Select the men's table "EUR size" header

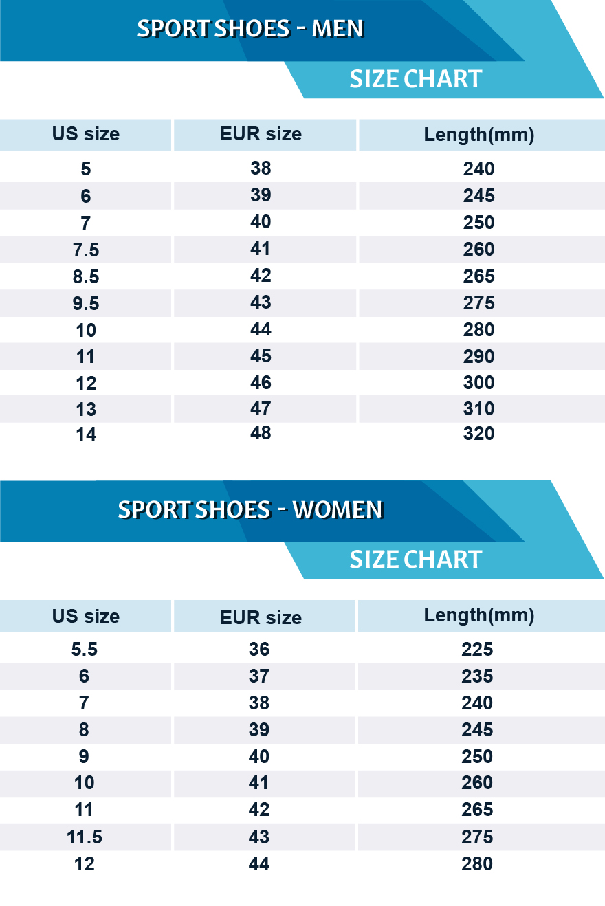(x=261, y=134)
